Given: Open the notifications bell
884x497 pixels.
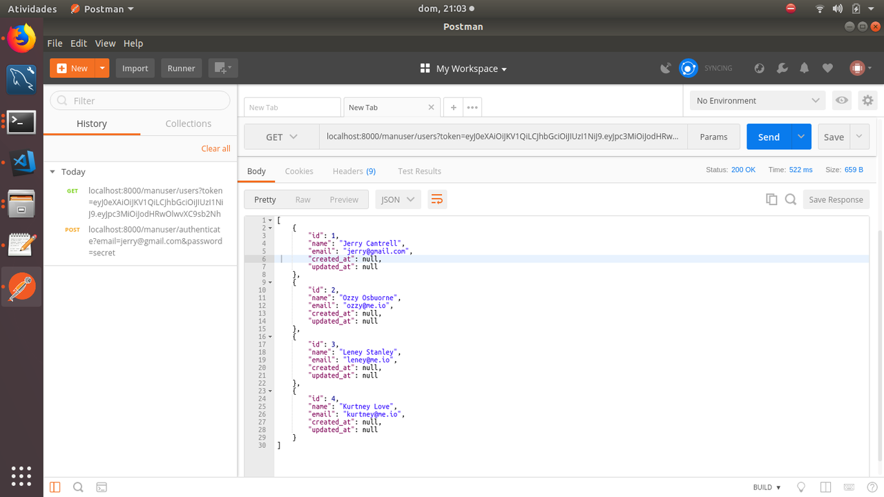Looking at the screenshot, I should click(x=805, y=68).
